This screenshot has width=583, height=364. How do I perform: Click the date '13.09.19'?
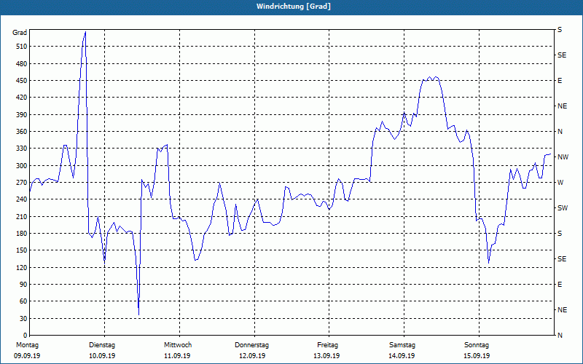click(326, 356)
